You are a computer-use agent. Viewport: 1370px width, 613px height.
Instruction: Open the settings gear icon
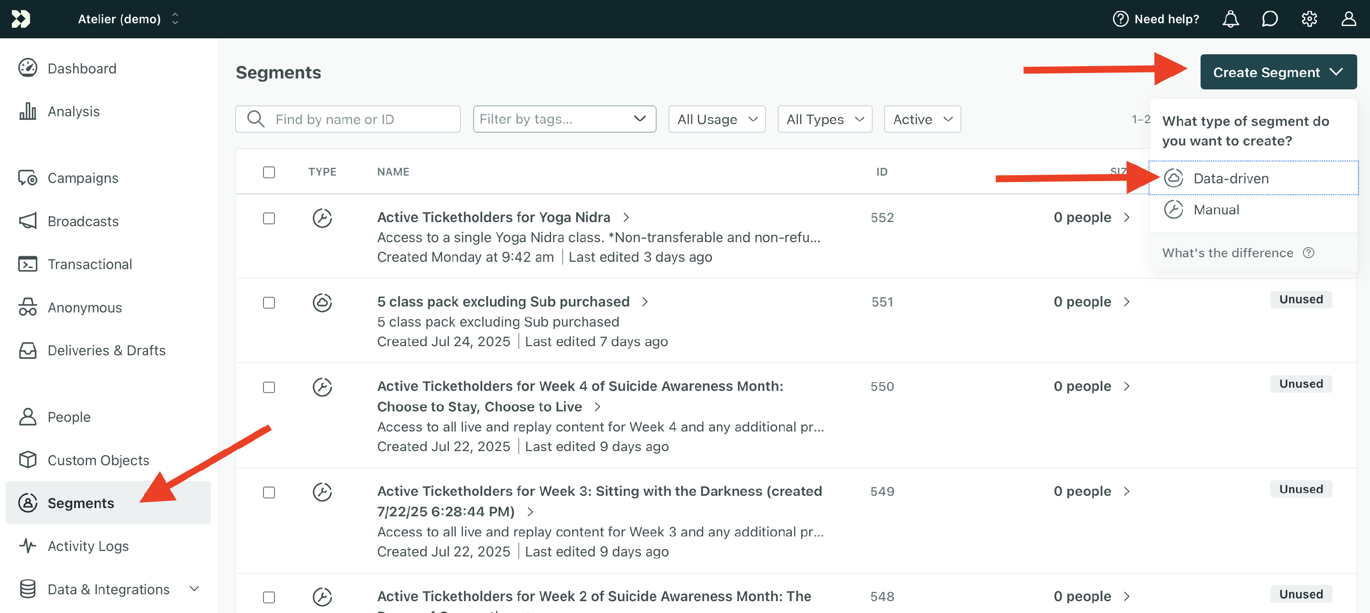[x=1309, y=19]
